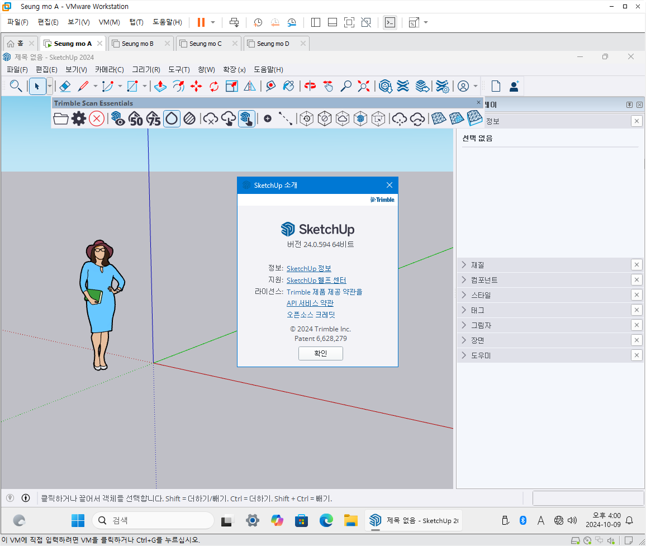This screenshot has height=546, width=646.
Task: Open SketchUp 그리기(R) menu
Action: tap(146, 70)
